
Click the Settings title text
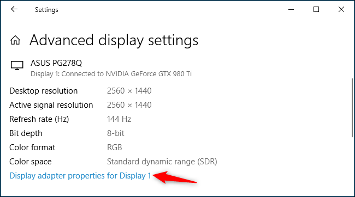pyautogui.click(x=46, y=10)
